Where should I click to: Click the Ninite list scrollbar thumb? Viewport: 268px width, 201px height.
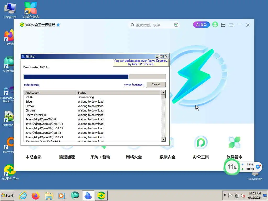click(163, 97)
